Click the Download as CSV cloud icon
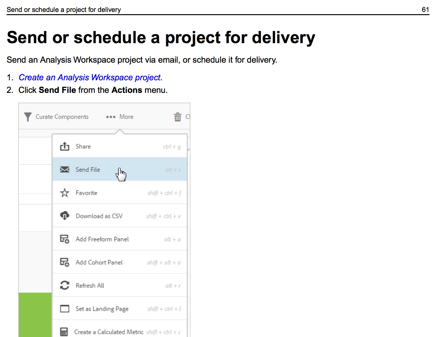Viewport: 438px width, 337px height. 65,216
